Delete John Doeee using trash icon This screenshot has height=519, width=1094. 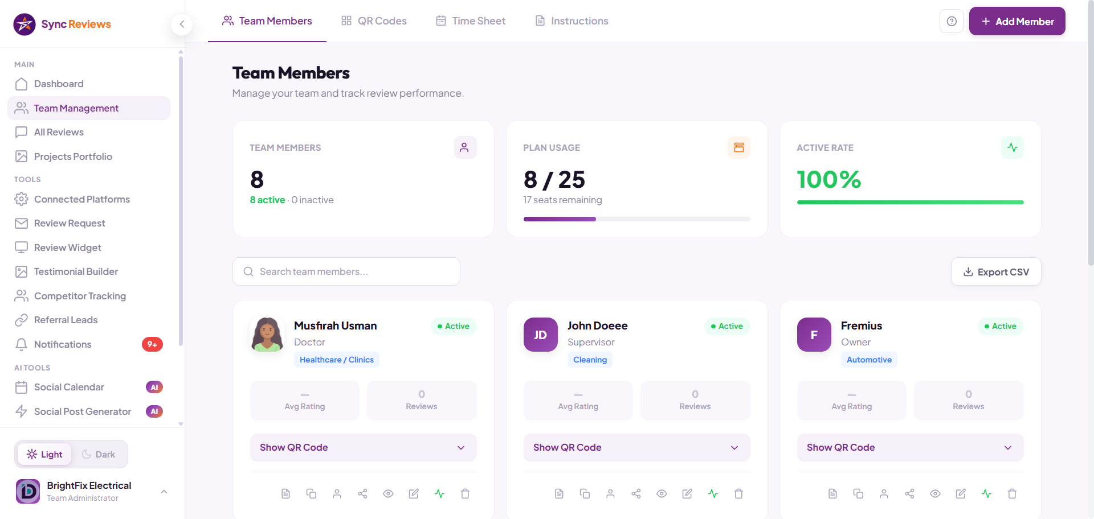738,493
